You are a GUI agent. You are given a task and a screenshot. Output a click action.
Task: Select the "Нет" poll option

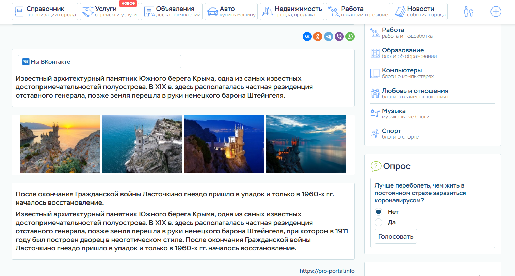(x=379, y=212)
